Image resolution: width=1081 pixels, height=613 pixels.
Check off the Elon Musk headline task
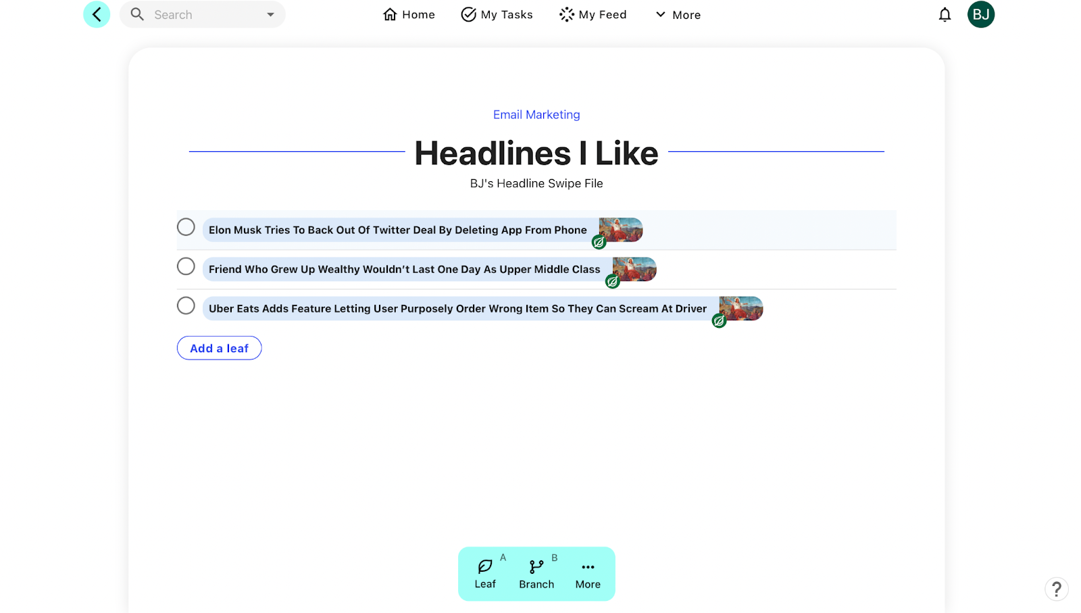[x=186, y=227]
